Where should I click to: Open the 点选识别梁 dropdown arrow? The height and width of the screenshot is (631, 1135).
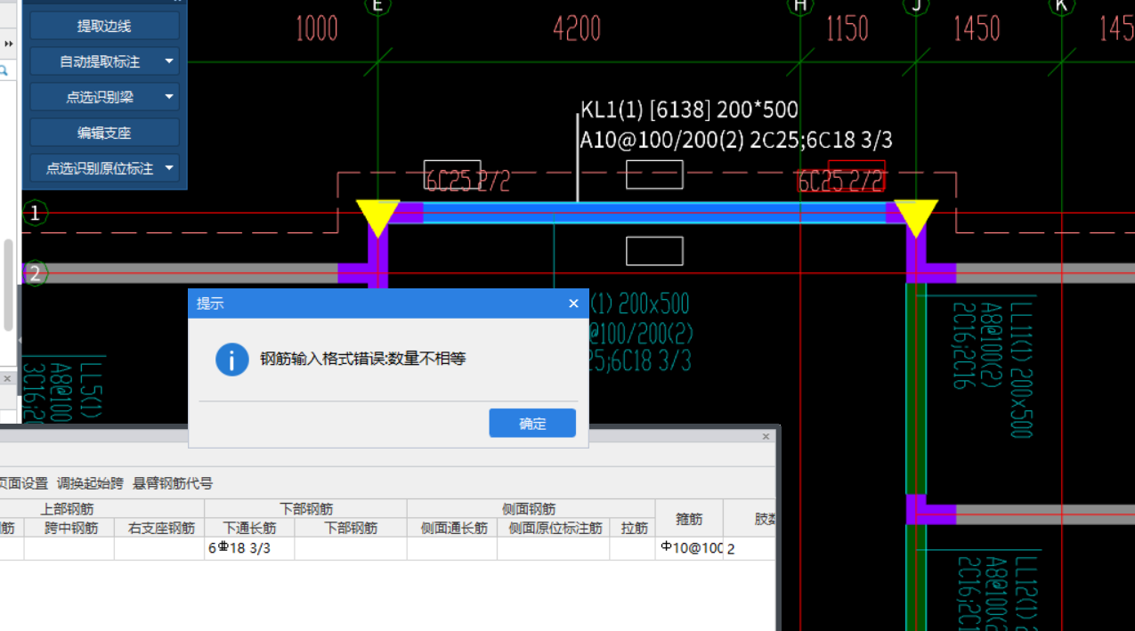point(169,97)
